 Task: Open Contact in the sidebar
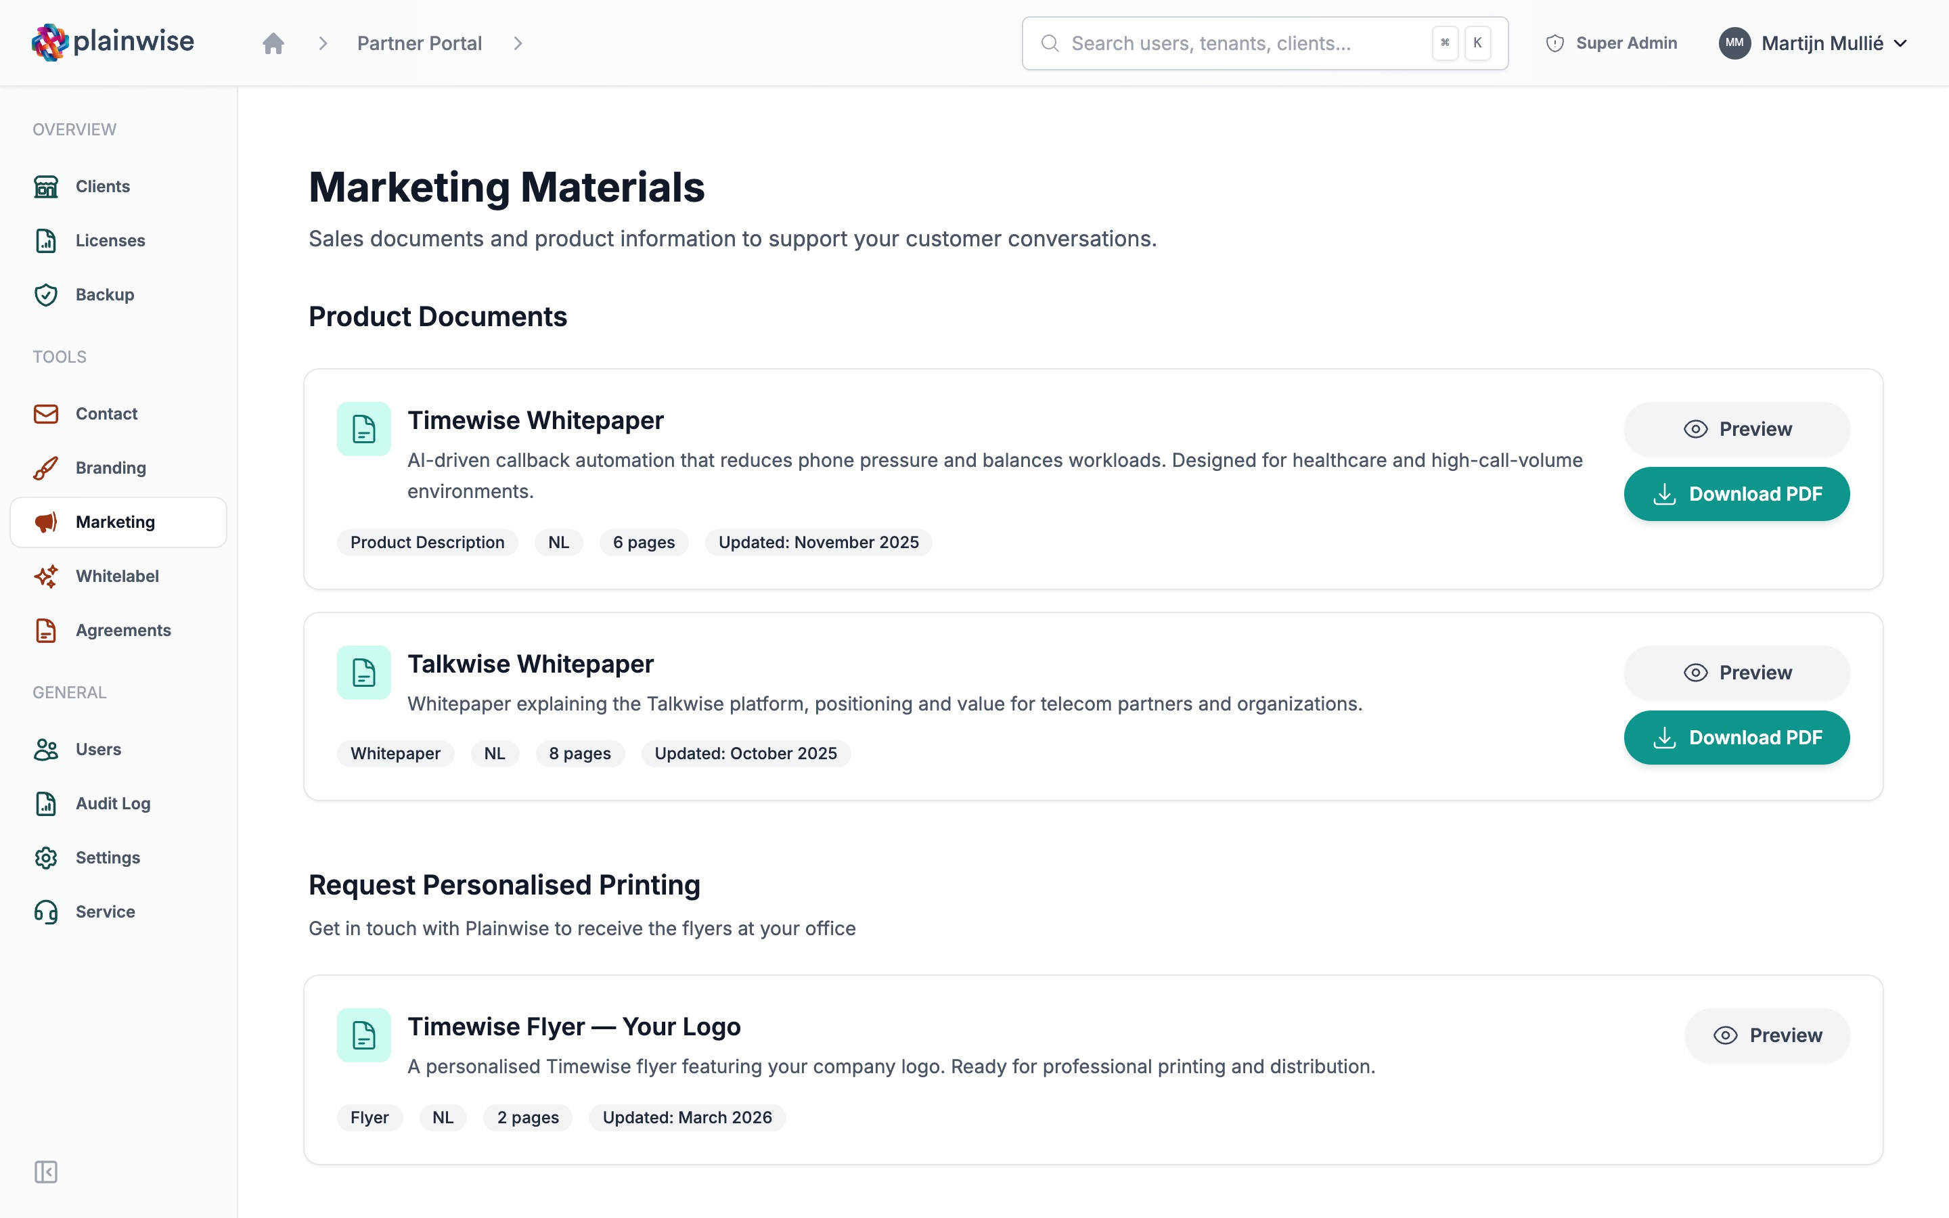coord(118,413)
